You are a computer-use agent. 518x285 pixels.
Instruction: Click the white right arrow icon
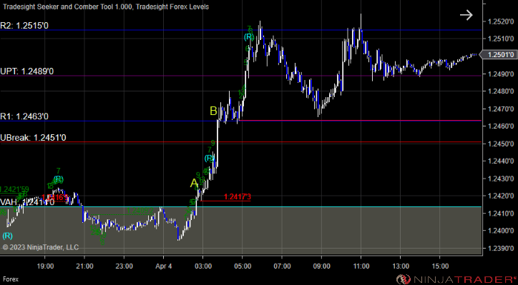coord(466,15)
